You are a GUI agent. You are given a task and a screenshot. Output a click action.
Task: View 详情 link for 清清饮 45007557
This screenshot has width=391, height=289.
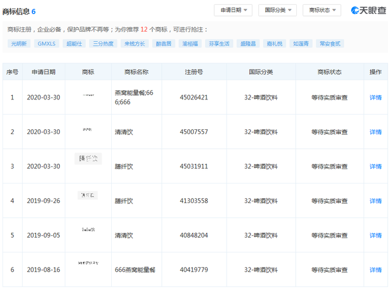click(x=375, y=132)
